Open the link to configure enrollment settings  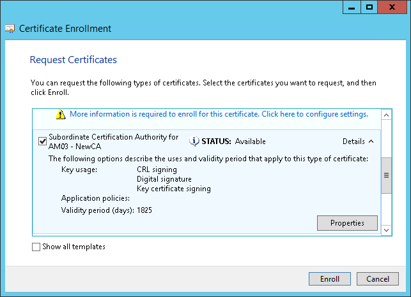pos(219,114)
